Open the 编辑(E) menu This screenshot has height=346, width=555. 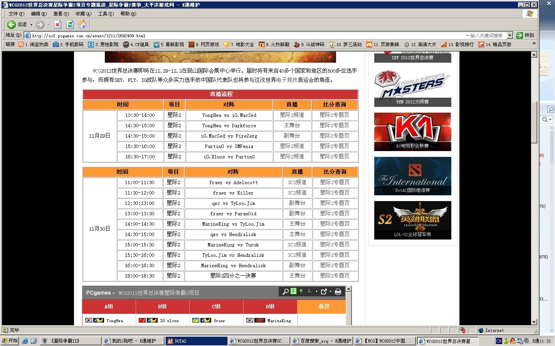tap(39, 14)
